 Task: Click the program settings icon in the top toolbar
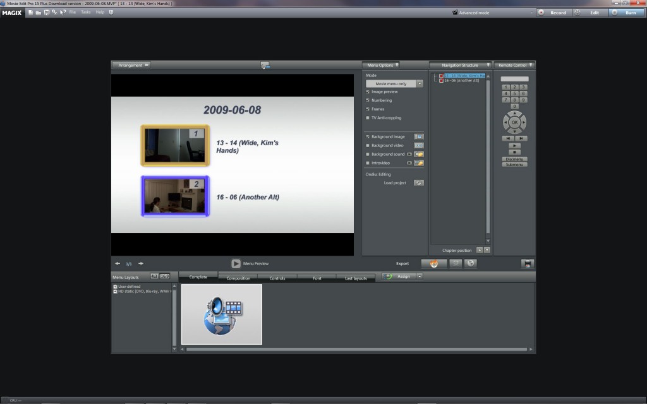54,13
